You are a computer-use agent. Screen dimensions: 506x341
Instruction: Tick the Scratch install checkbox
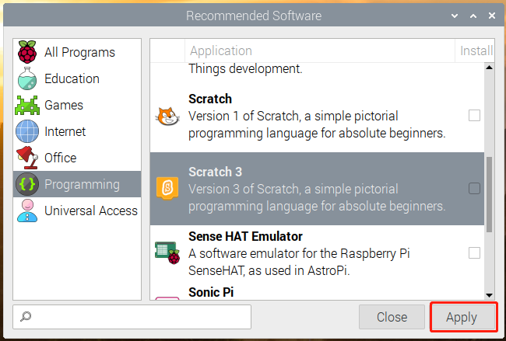[474, 116]
